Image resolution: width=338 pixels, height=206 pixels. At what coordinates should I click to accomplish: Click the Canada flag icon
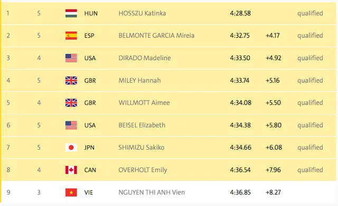71,170
